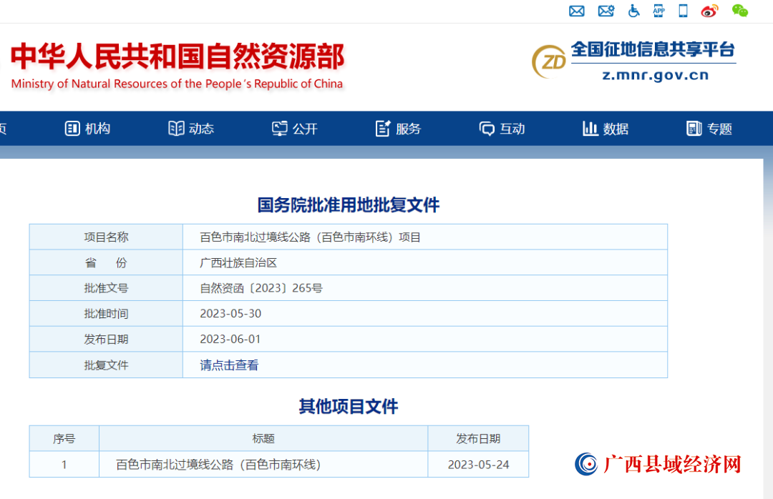Click the gold ZD platform logo
The width and height of the screenshot is (773, 499).
549,62
